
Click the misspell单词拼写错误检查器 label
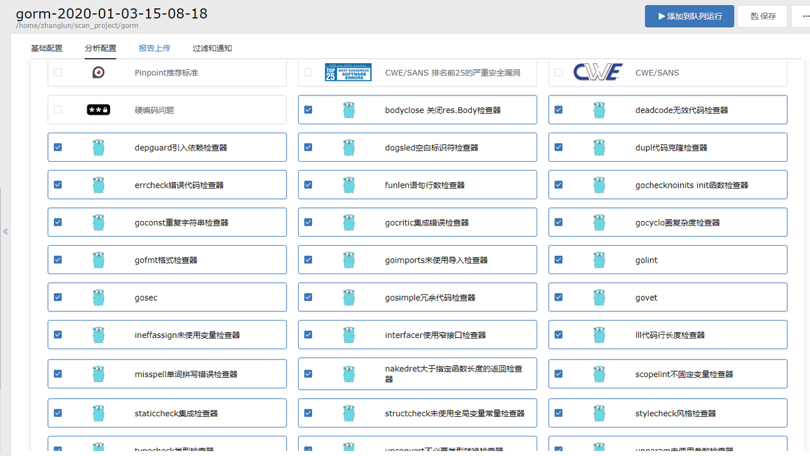[186, 375]
